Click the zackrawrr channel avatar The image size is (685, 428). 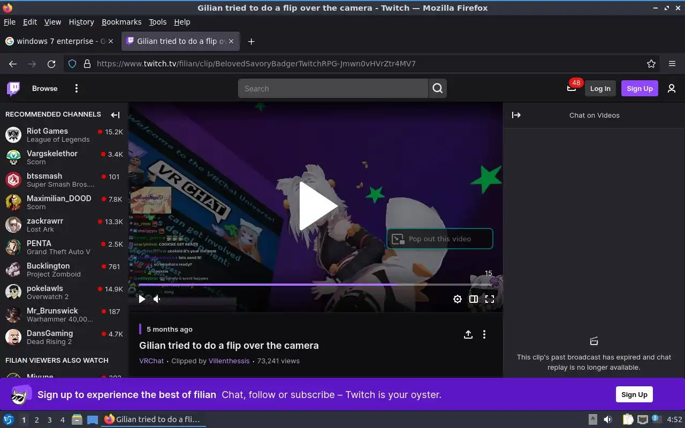coord(13,225)
